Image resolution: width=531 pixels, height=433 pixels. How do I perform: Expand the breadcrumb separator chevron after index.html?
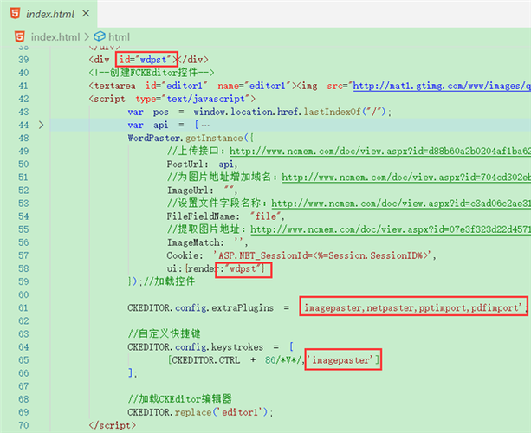tap(86, 36)
